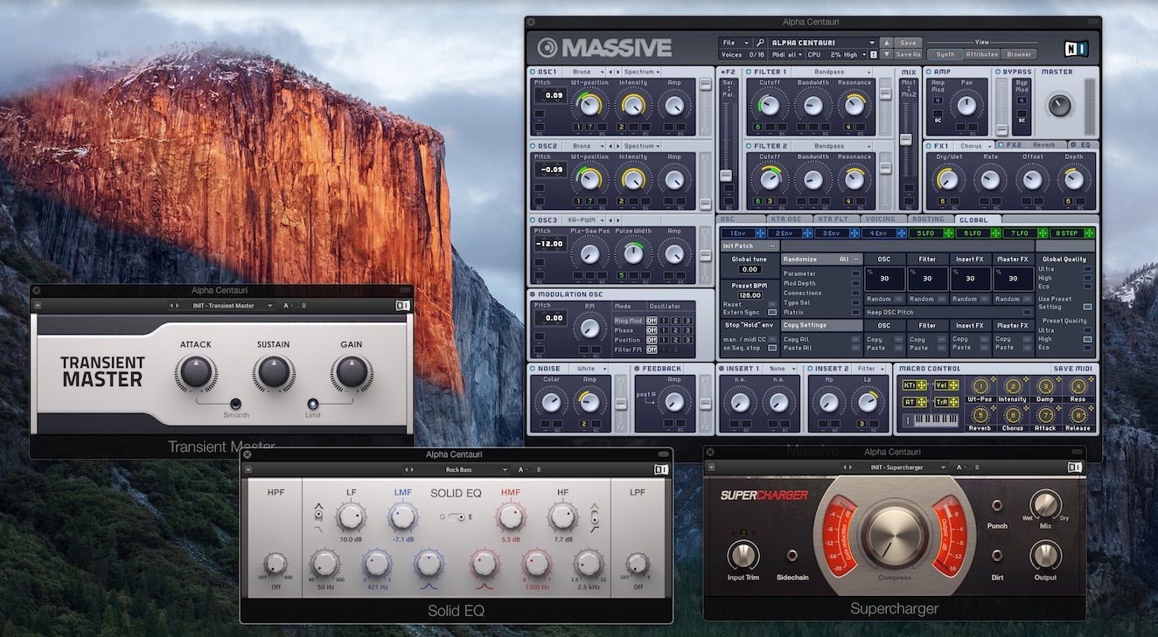Viewport: 1158px width, 637px height.
Task: Switch to the Routing tab
Action: [x=930, y=219]
